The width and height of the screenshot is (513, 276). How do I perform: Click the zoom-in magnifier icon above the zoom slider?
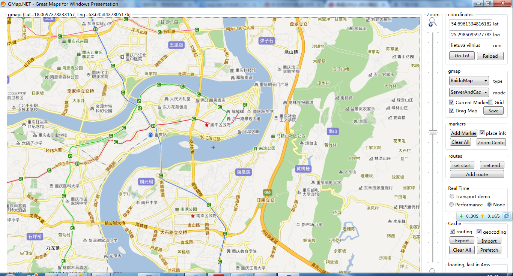[x=432, y=22]
